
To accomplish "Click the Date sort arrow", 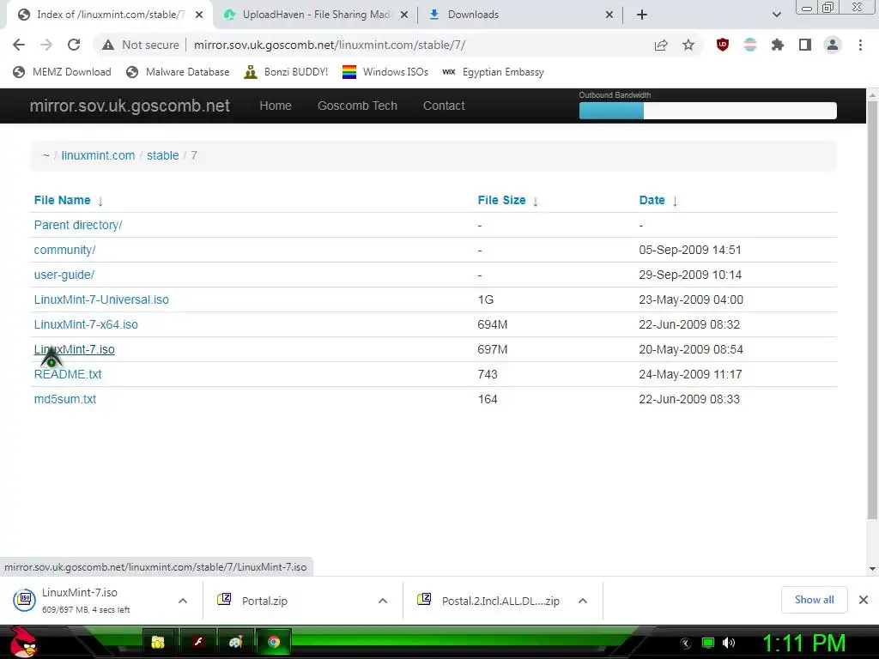I will (675, 201).
